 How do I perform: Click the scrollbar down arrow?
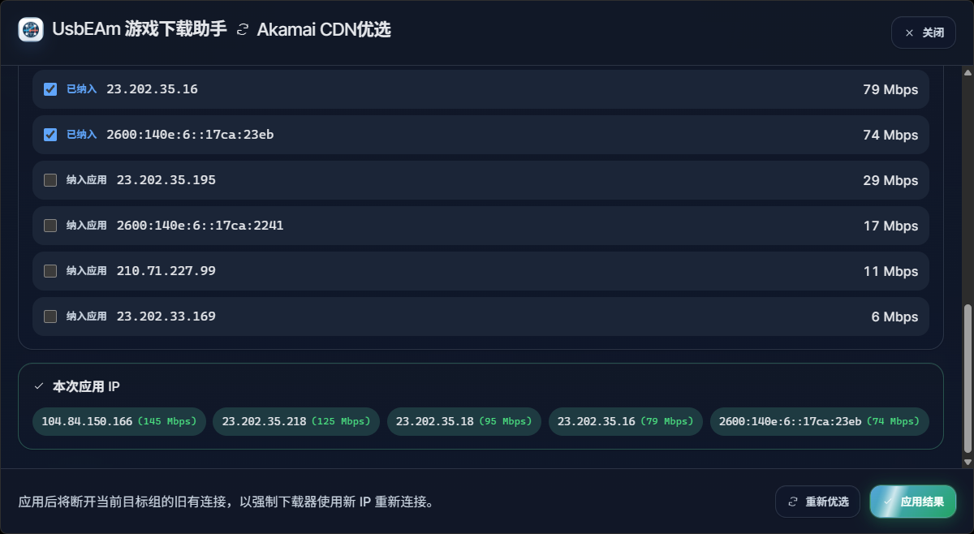coord(967,461)
